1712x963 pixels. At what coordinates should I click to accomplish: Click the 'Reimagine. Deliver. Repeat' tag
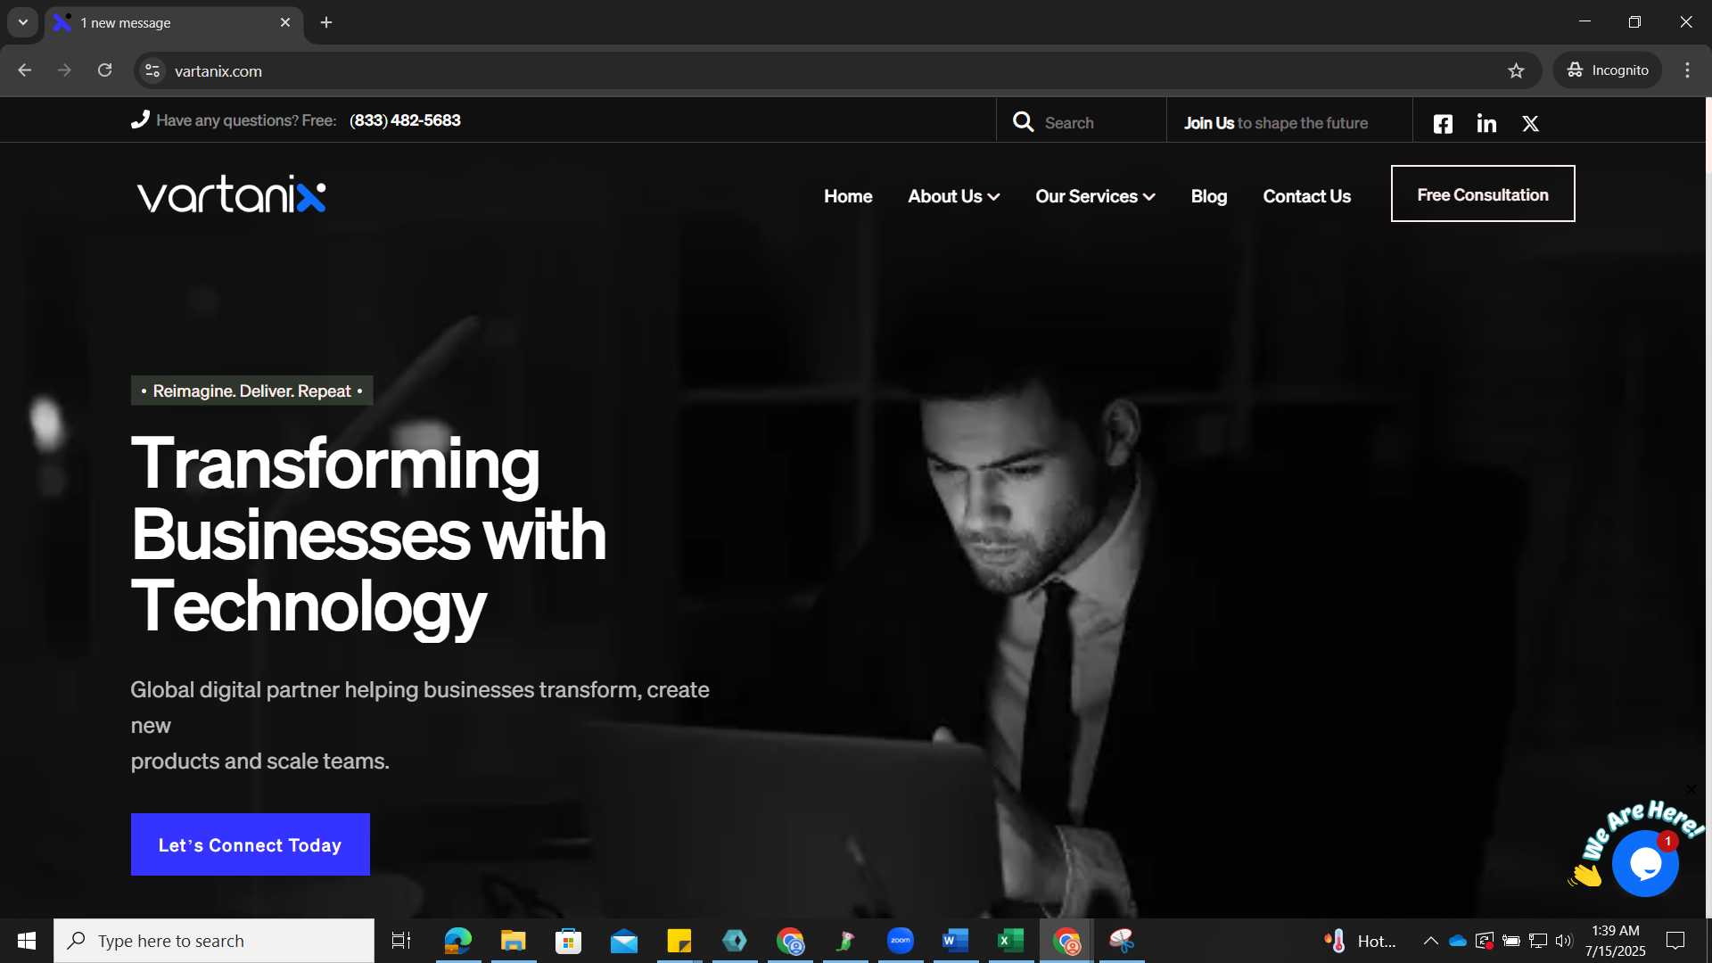(251, 391)
